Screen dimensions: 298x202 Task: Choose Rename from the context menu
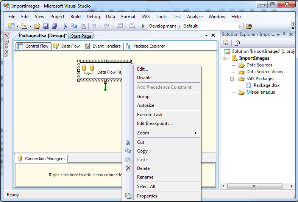161,177
